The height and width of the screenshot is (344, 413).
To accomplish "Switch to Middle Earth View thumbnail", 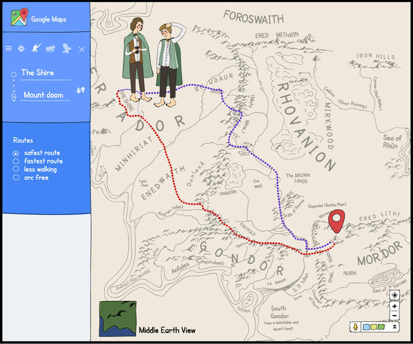I will (x=117, y=318).
